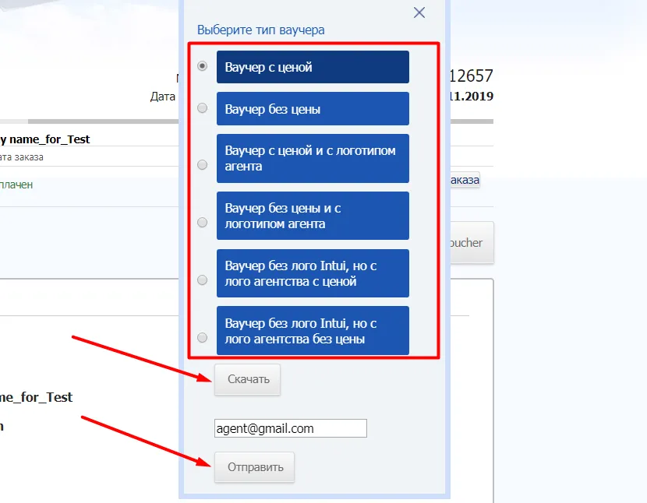Click the partially hidden Voucher button behind dialog
The image size is (647, 503).
pos(470,243)
